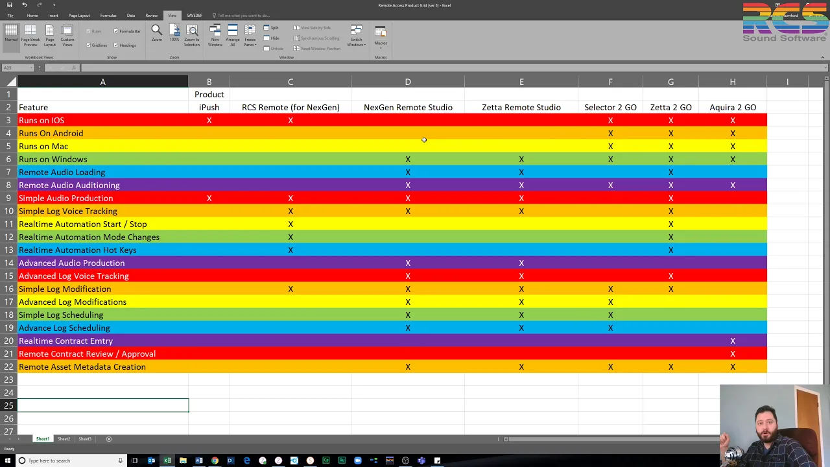Click 'Remote Asset Metadata Creation' cell

(102, 367)
